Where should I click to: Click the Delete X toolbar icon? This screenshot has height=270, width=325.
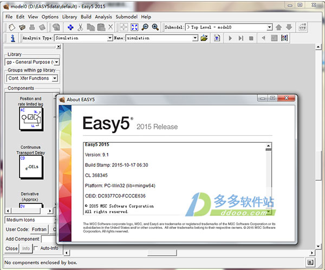(x=110, y=27)
